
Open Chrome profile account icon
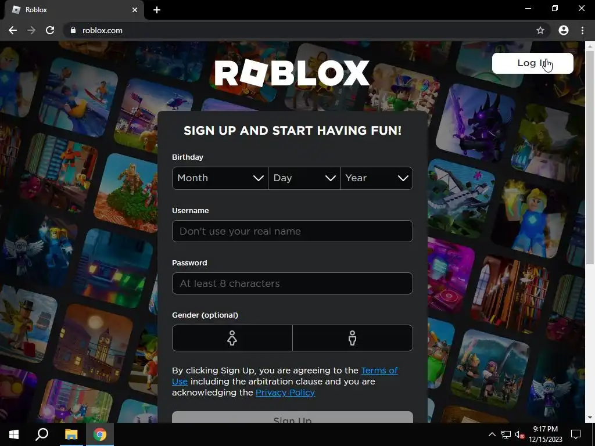(x=564, y=30)
